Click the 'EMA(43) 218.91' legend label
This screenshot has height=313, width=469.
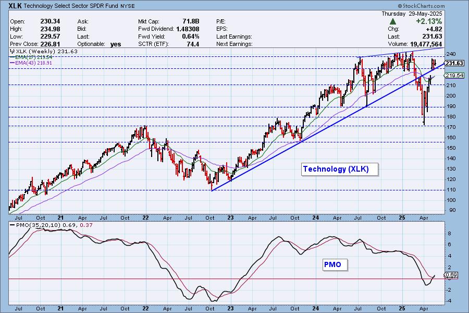coord(33,63)
